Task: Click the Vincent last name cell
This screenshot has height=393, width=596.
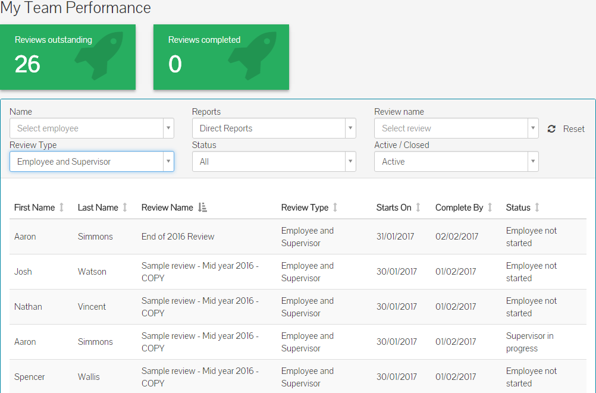Action: coord(92,307)
